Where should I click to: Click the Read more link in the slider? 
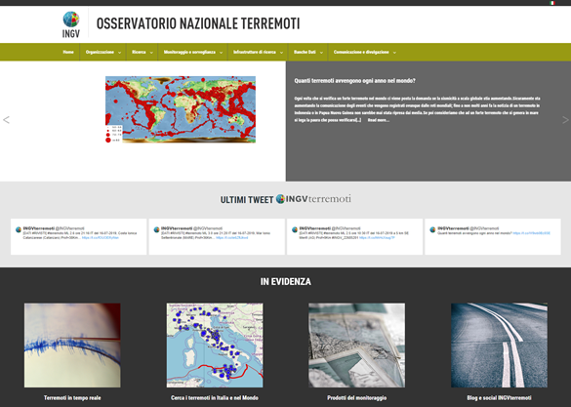(x=379, y=120)
